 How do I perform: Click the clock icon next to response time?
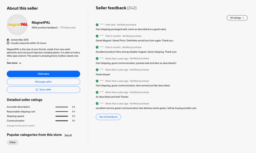[x=8, y=43]
